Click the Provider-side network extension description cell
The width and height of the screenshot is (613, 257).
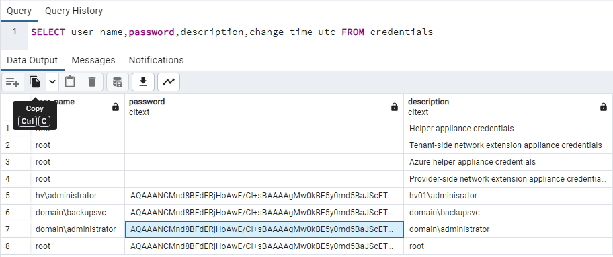(508, 179)
